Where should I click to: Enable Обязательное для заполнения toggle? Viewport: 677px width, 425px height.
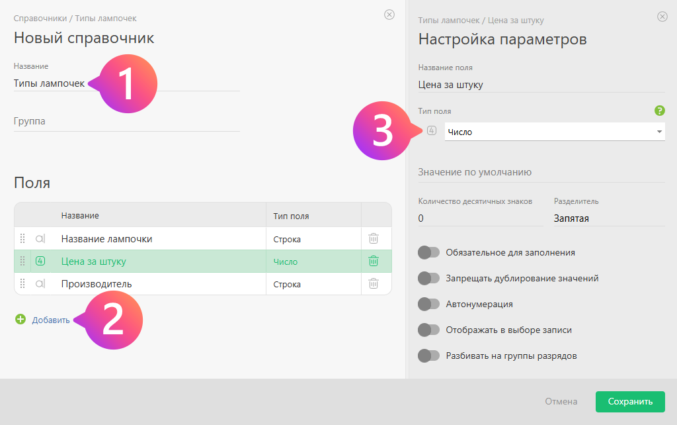(x=428, y=252)
